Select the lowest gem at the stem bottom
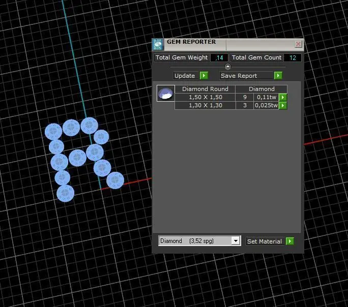The height and width of the screenshot is (307, 348). tap(65, 193)
